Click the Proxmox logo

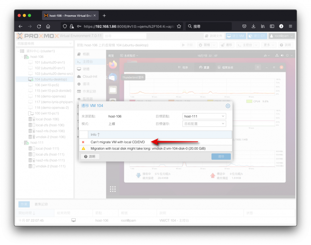click(38, 36)
